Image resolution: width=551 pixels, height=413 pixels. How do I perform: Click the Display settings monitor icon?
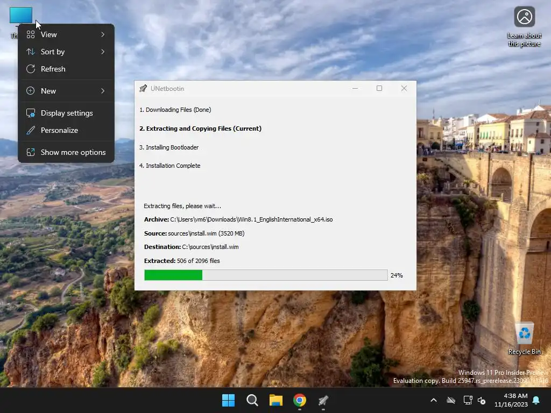(31, 113)
